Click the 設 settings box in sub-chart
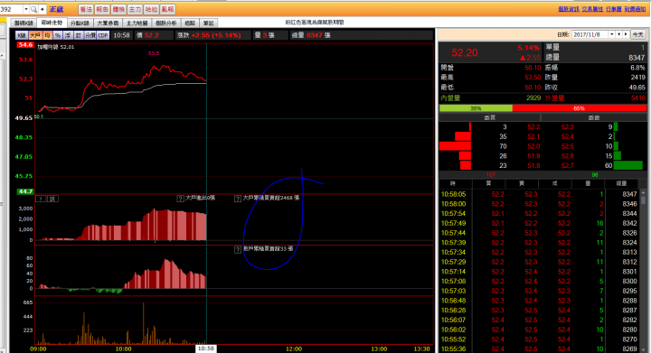The height and width of the screenshot is (353, 651). pyautogui.click(x=52, y=199)
